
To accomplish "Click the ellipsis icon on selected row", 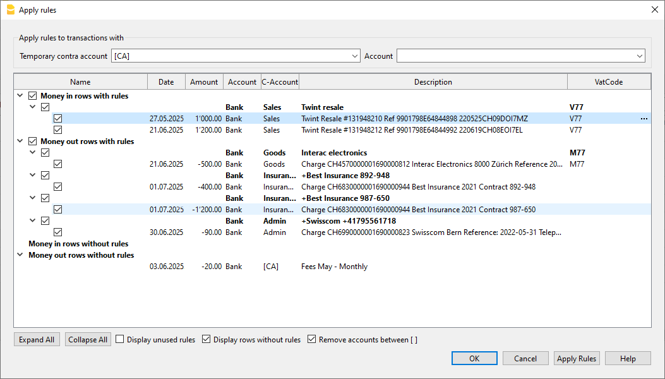I will [x=644, y=119].
